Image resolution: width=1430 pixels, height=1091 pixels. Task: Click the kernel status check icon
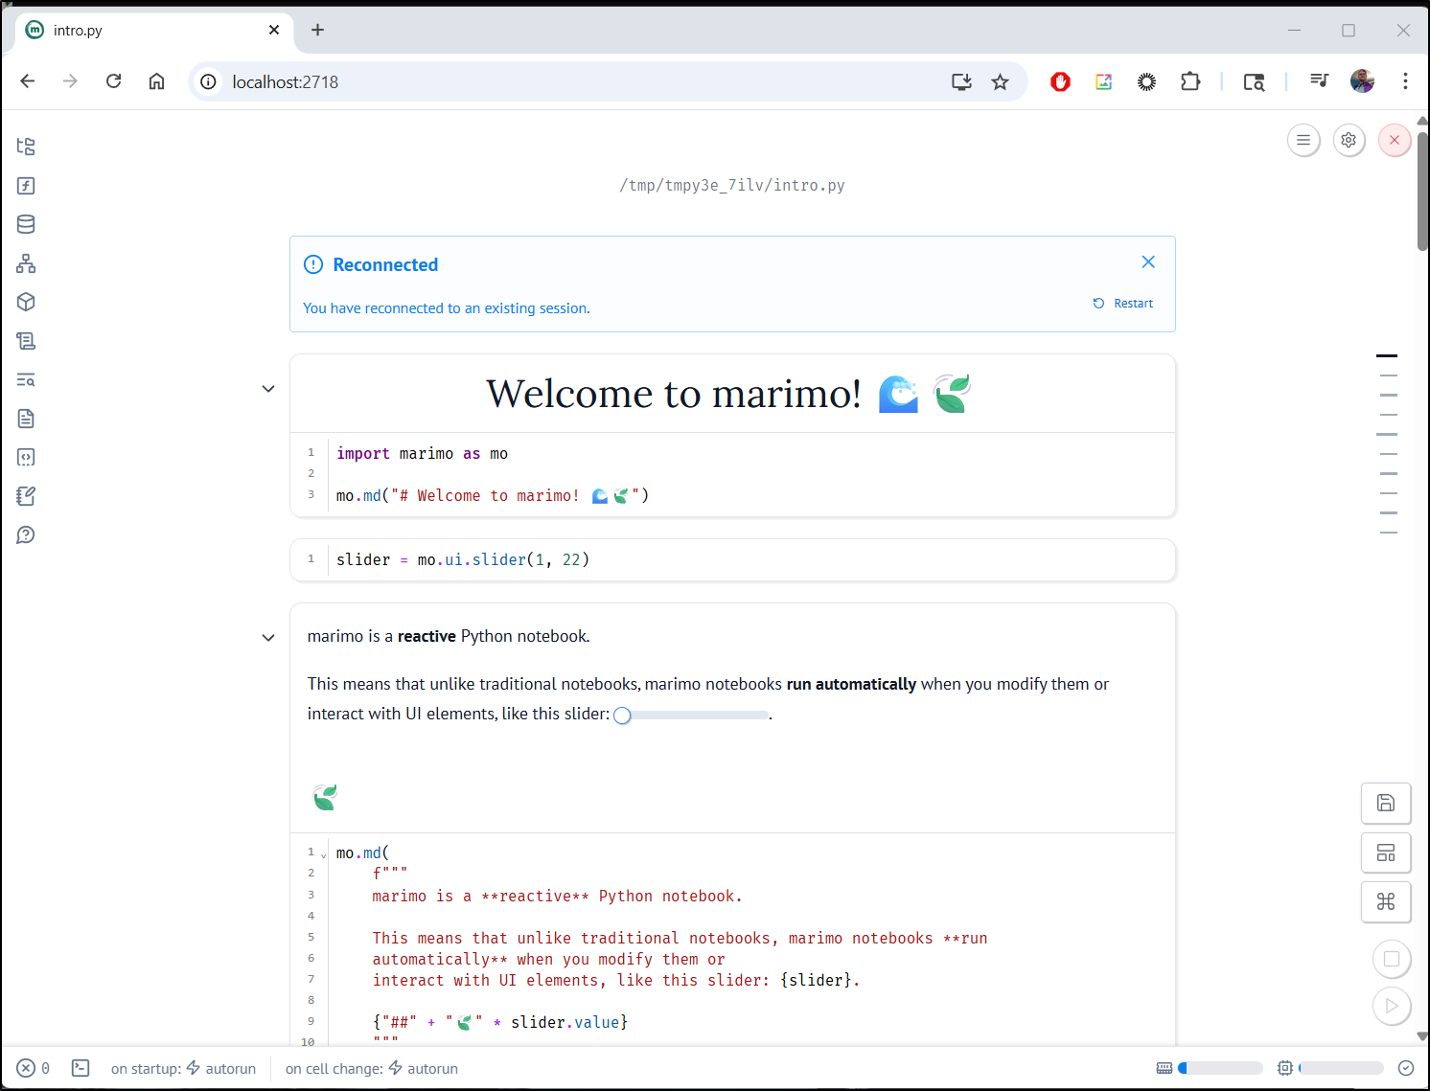click(1406, 1068)
